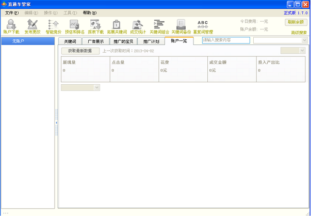This screenshot has width=311, height=216.
Task: Switch to the 推广计划 tab
Action: [151, 41]
